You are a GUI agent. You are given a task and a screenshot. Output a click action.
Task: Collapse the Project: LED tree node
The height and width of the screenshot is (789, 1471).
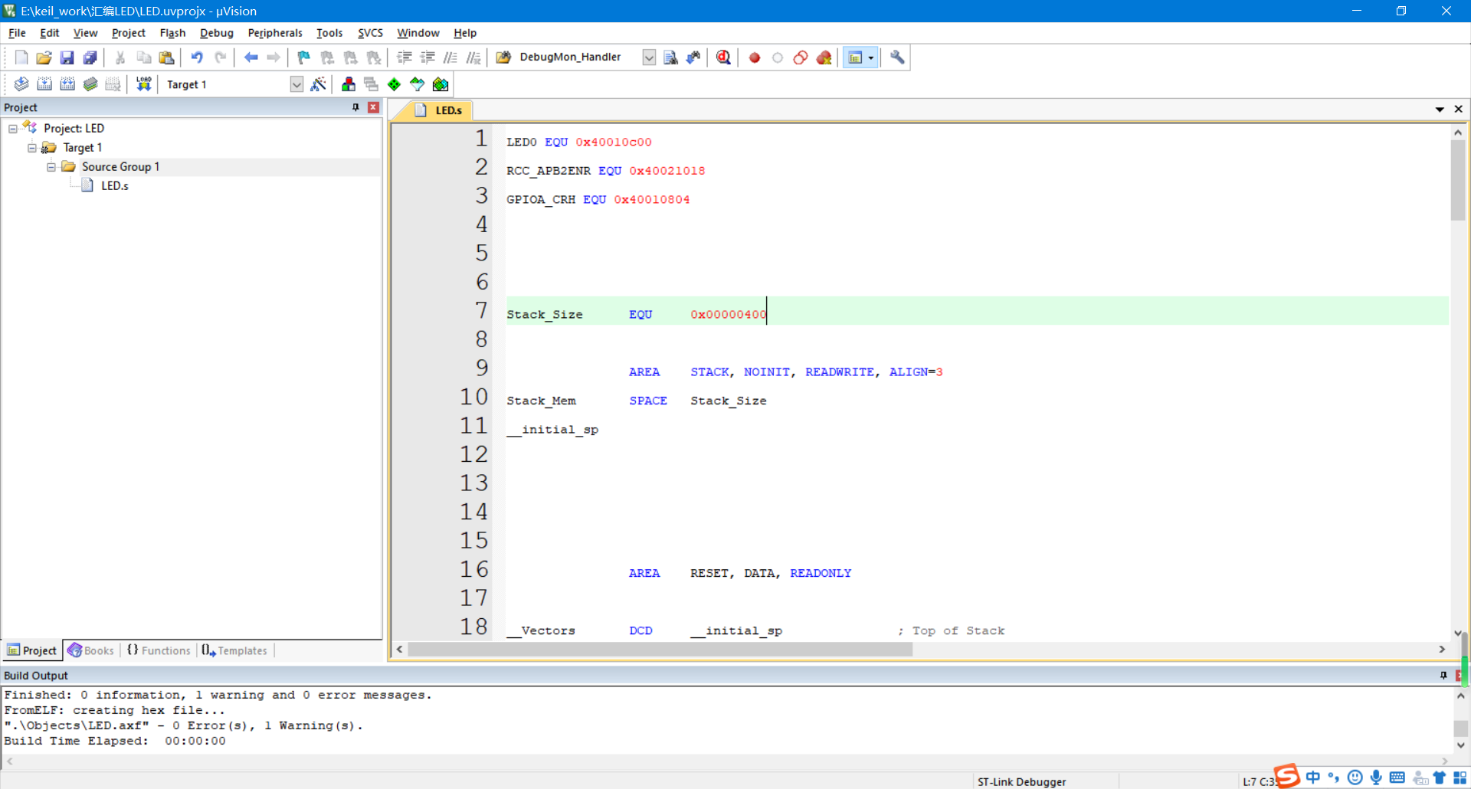[13, 129]
